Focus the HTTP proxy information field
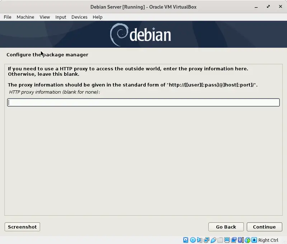This screenshot has width=287, height=244. coord(143,102)
